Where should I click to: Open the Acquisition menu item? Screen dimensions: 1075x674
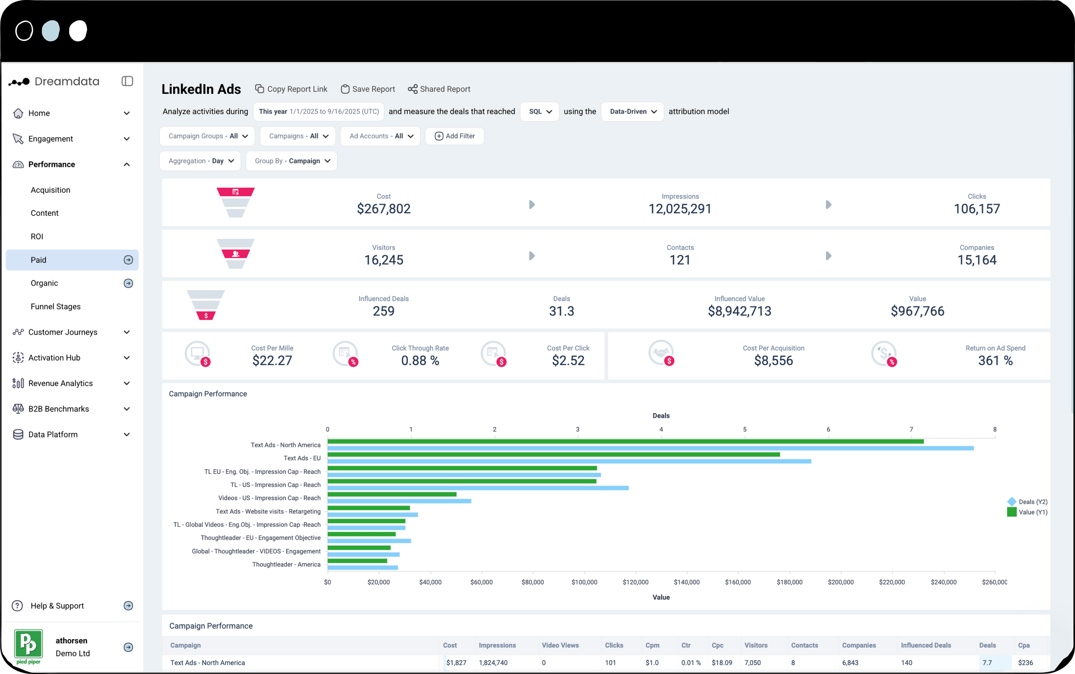coord(50,190)
